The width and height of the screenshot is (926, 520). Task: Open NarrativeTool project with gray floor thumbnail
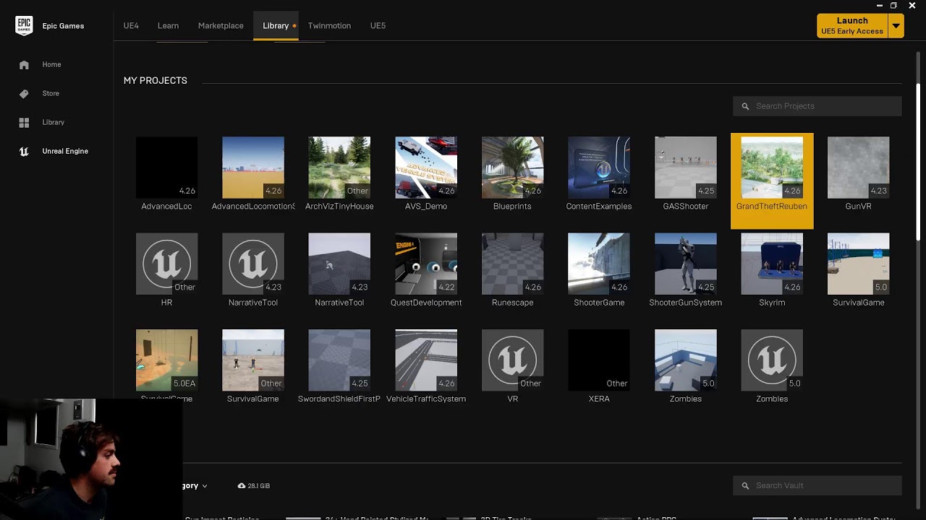(x=339, y=264)
